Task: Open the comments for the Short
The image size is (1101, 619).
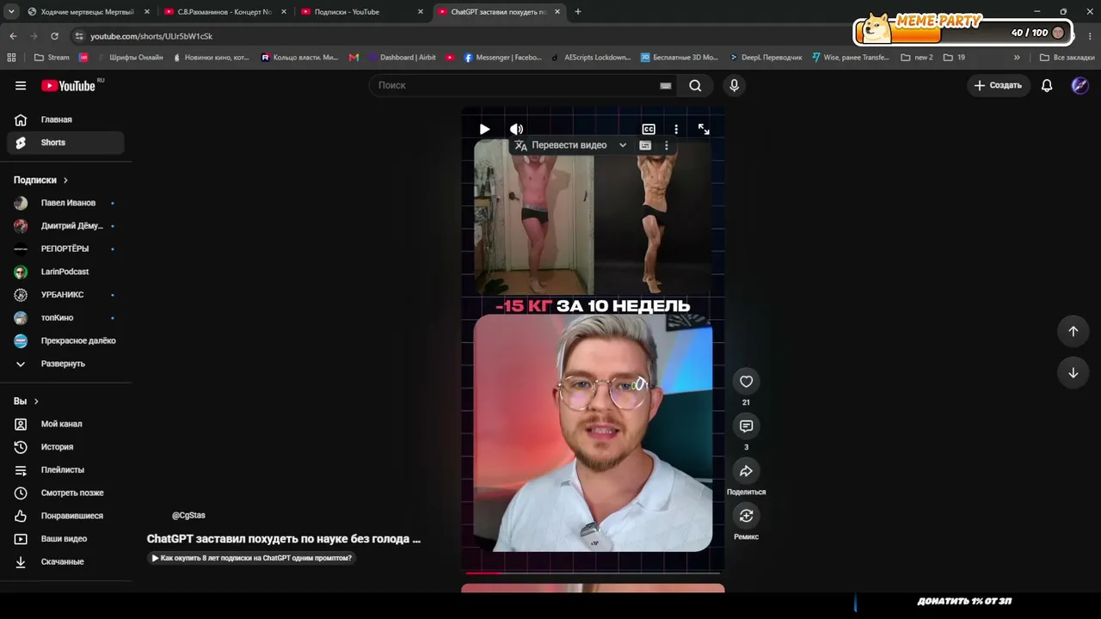Action: [x=746, y=426]
